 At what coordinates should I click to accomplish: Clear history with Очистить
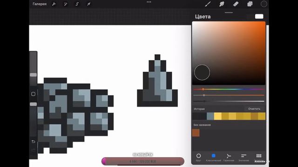click(254, 109)
